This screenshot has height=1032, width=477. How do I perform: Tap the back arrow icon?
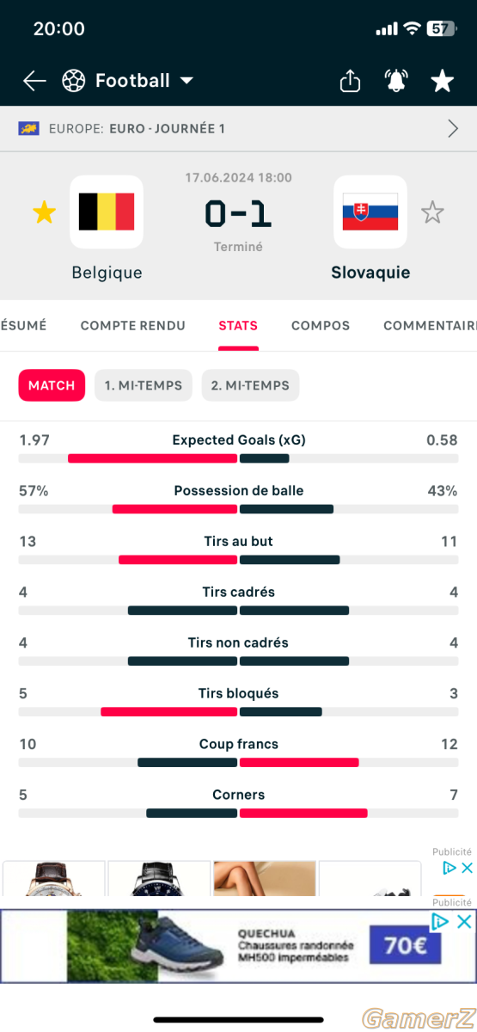(x=34, y=81)
